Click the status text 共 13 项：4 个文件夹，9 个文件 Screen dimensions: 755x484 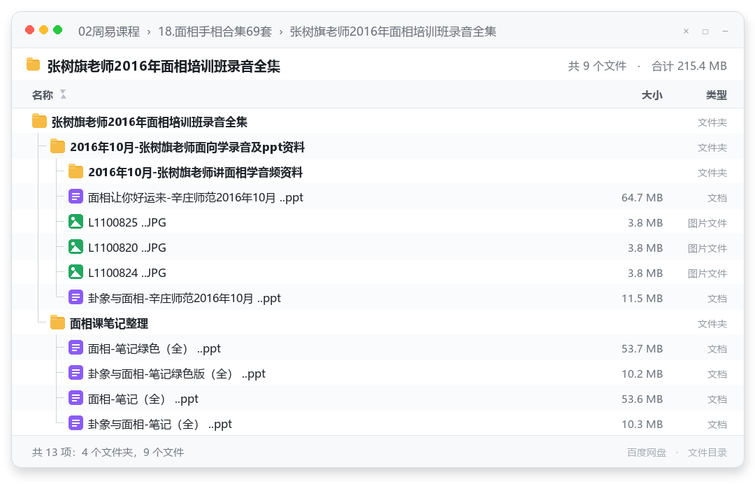coord(108,453)
